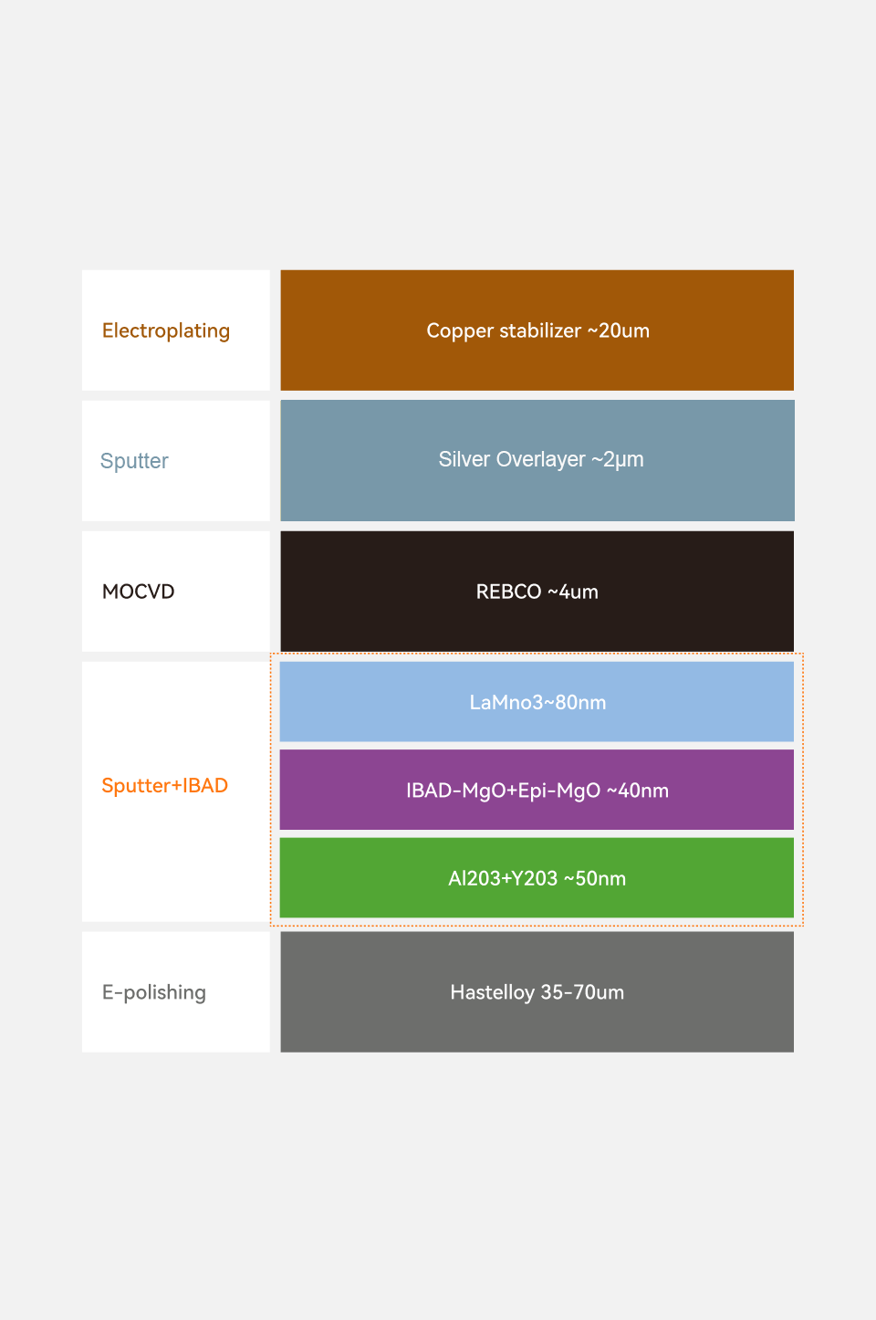This screenshot has width=876, height=1320.
Task: Click the Sputter process label
Action: pyautogui.click(x=134, y=461)
